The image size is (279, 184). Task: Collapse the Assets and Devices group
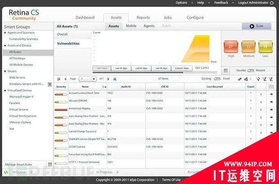click(x=5, y=46)
